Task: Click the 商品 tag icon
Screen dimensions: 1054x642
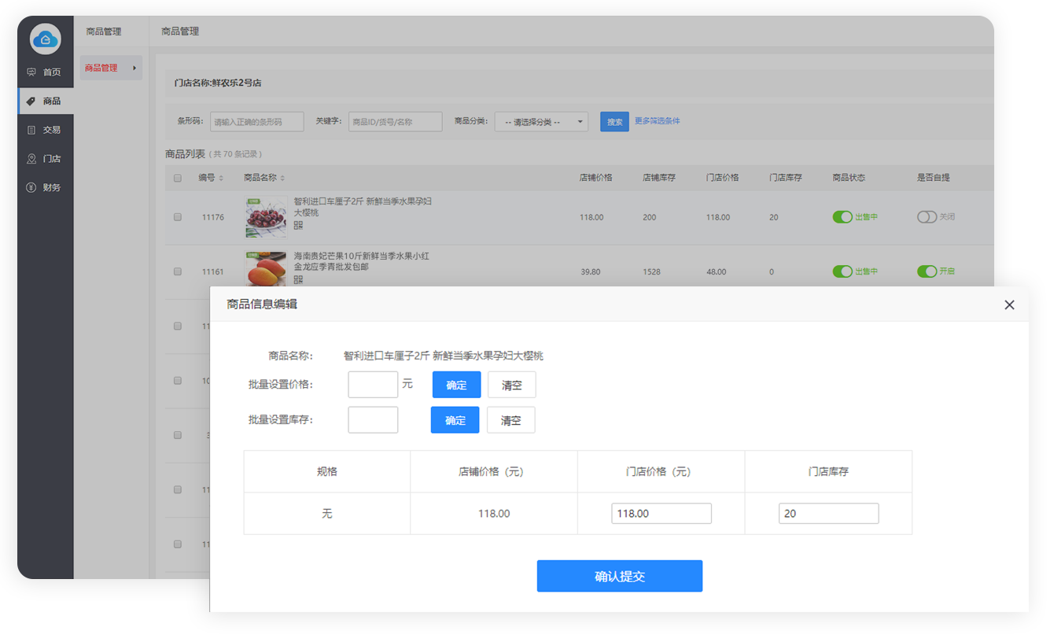Action: tap(31, 101)
